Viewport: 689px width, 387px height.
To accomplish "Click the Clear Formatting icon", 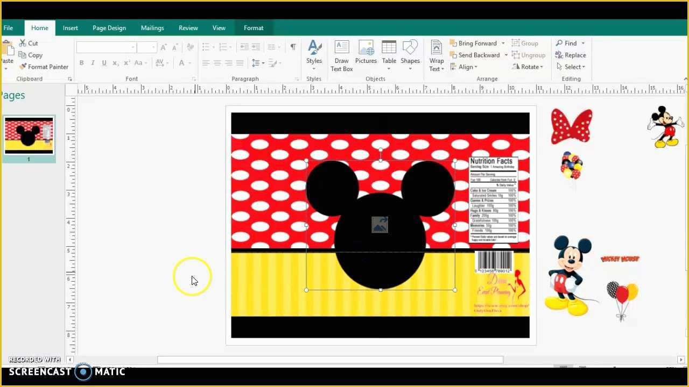I will click(x=191, y=47).
